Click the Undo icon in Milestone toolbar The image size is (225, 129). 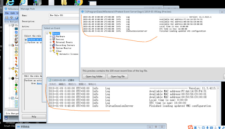click(12, 18)
